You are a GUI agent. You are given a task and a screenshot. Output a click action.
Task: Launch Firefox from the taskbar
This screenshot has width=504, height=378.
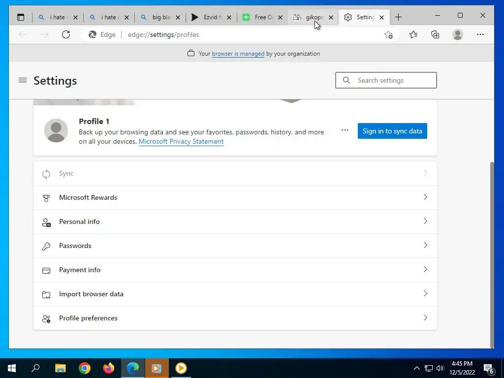(109, 368)
